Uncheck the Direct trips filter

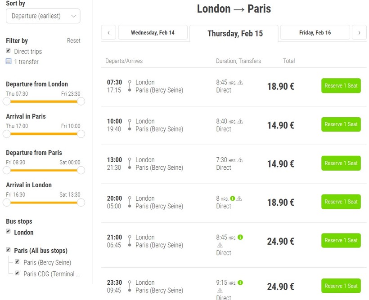pyautogui.click(x=9, y=51)
